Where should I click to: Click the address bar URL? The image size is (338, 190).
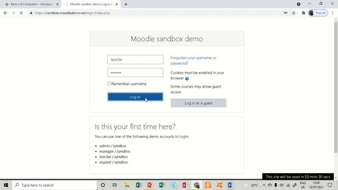tap(72, 13)
